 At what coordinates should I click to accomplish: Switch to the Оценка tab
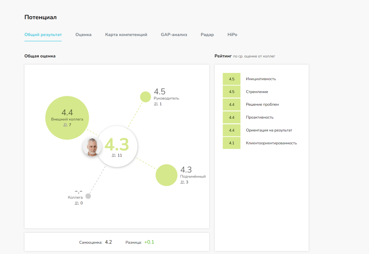click(x=83, y=35)
